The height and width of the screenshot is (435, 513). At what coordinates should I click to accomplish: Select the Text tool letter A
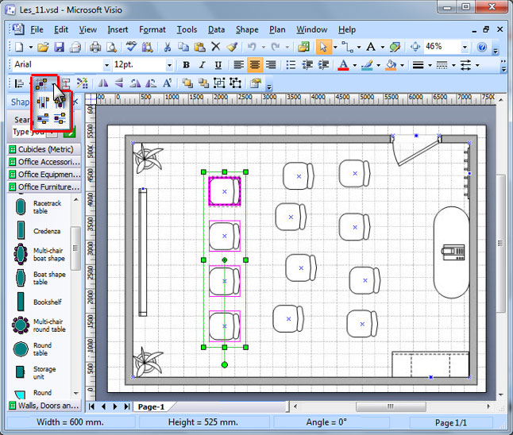(x=371, y=47)
